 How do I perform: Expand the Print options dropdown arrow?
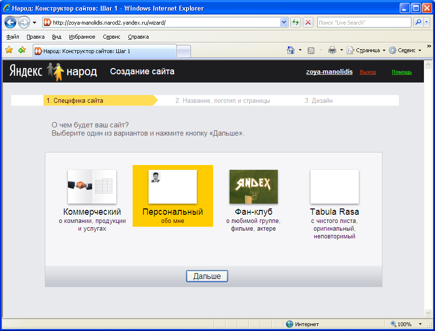coord(341,50)
